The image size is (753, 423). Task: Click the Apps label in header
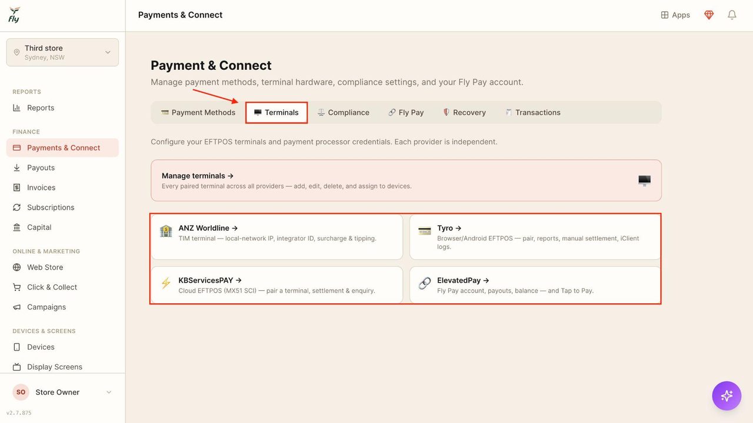[x=681, y=15]
